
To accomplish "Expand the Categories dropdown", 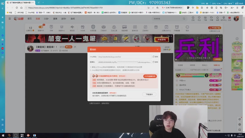I will point(46,19).
